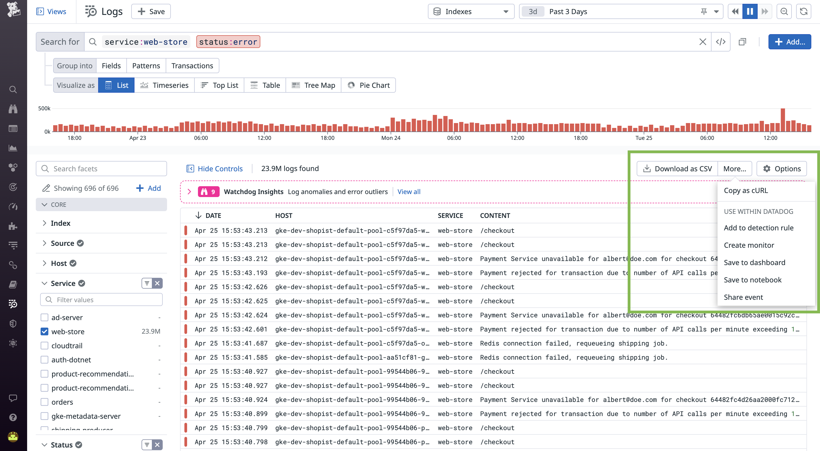The width and height of the screenshot is (820, 451).
Task: Click the Datadog logo in the sidebar
Action: (x=13, y=9)
